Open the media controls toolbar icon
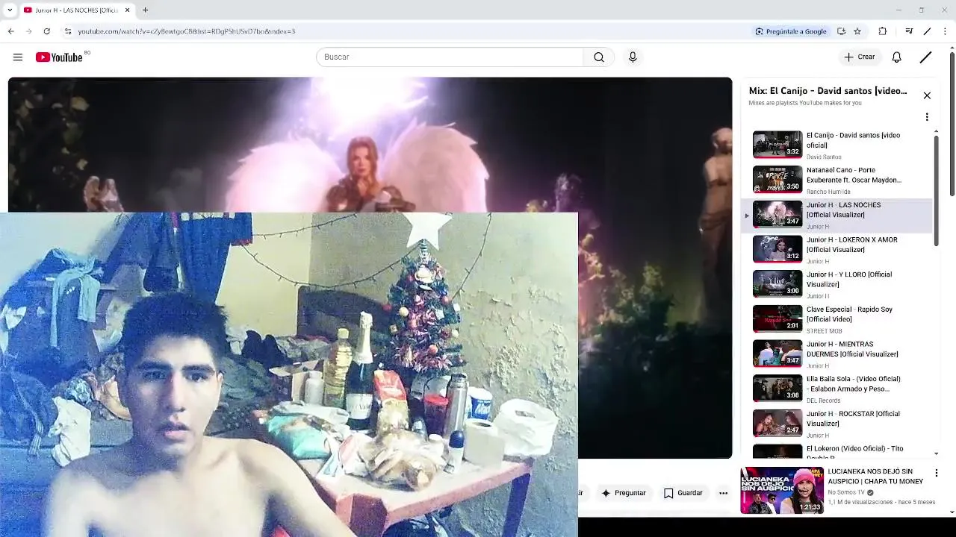Image resolution: width=956 pixels, height=537 pixels. (909, 31)
